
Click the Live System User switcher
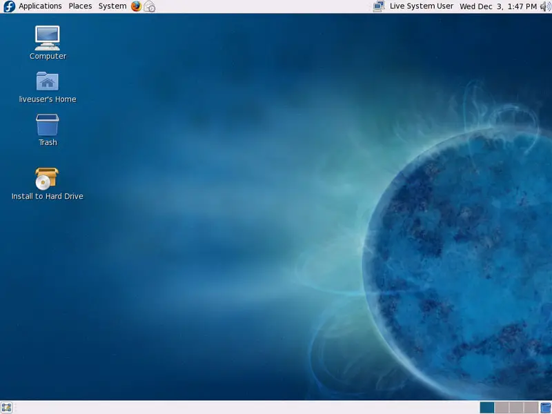[422, 6]
